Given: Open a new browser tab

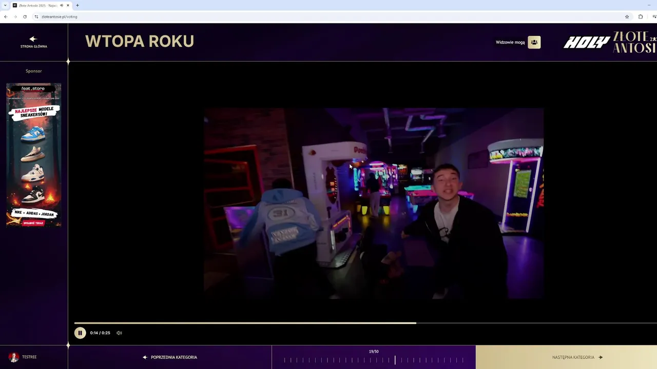Looking at the screenshot, I should 78,5.
